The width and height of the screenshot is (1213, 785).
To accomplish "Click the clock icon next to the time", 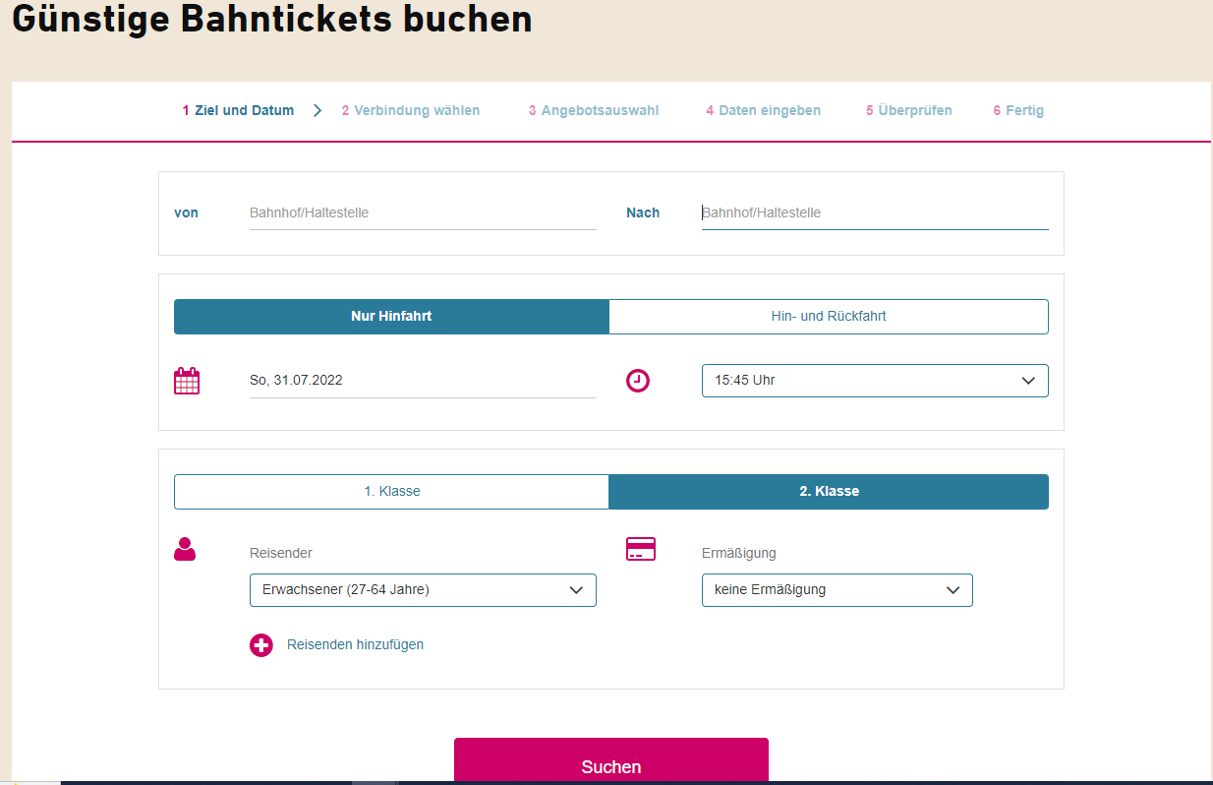I will 638,381.
